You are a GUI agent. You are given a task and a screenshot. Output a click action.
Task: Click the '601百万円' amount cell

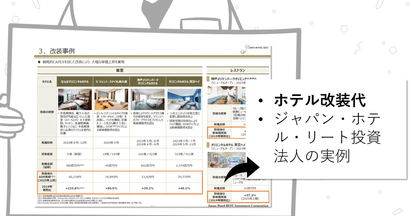[x=147, y=165]
